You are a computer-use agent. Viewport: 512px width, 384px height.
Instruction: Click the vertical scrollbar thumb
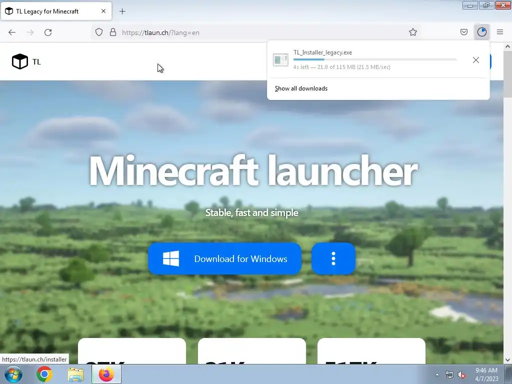(x=507, y=74)
